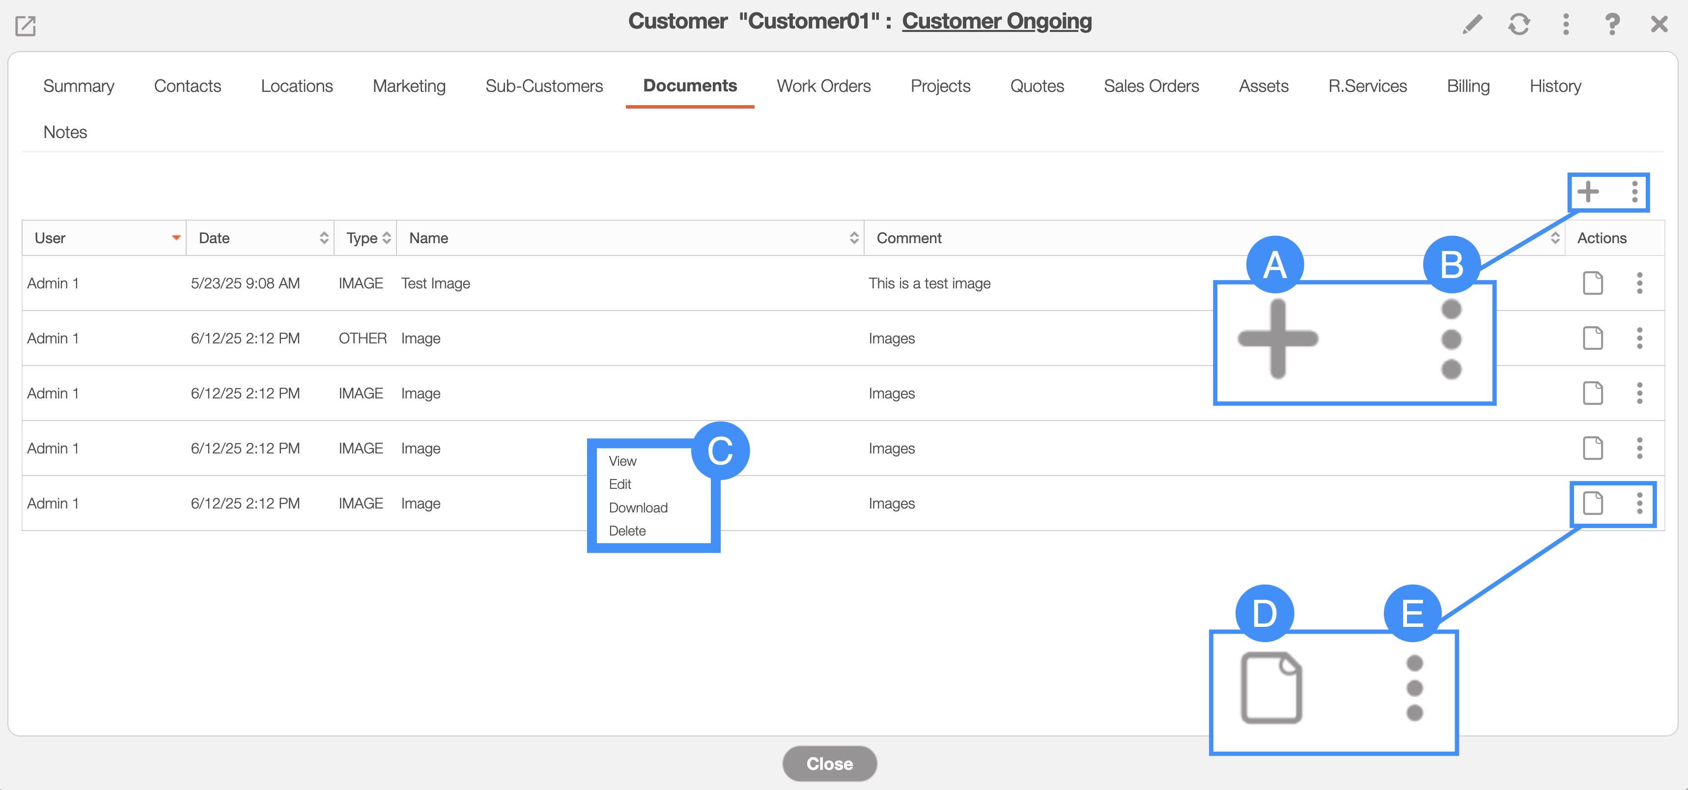This screenshot has height=790, width=1688.
Task: Open three-dot menu for OTHER type row
Action: coord(1639,339)
